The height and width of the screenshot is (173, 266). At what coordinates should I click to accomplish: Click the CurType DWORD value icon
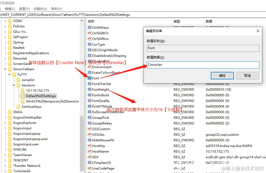(89, 44)
